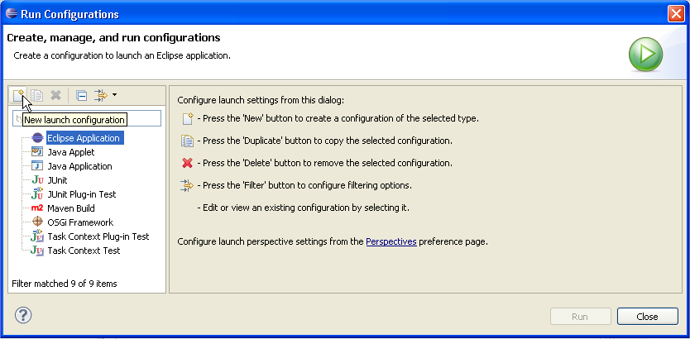Collapse all configurations in the tree
690x339 pixels.
[x=81, y=95]
